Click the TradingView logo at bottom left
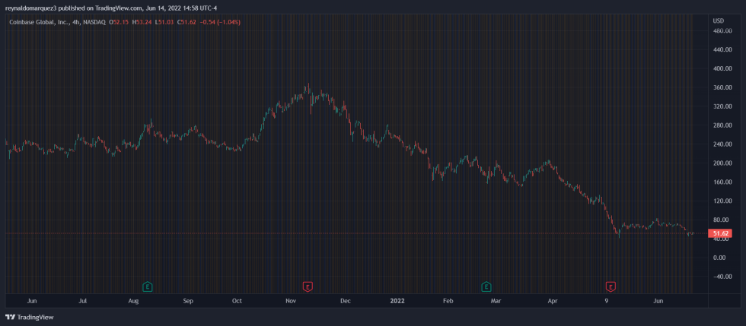746x326 pixels. click(25, 317)
